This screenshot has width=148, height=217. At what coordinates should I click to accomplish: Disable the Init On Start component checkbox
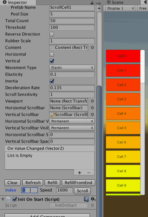[15, 199]
